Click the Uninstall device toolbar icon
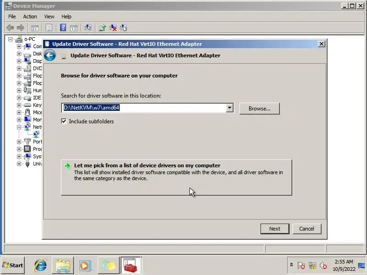This screenshot has width=367, height=275. click(x=113, y=28)
